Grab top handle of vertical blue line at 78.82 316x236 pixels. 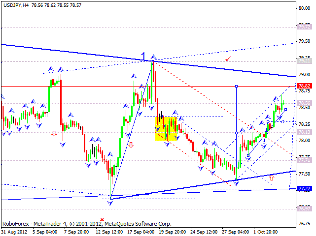click(x=237, y=86)
